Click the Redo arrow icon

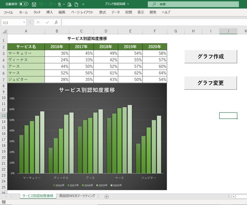tap(51, 4)
